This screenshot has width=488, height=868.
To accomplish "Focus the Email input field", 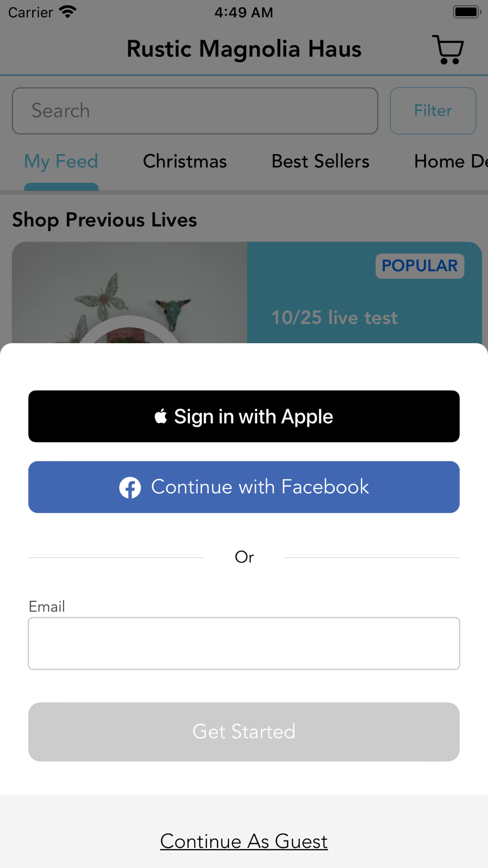I will point(244,643).
